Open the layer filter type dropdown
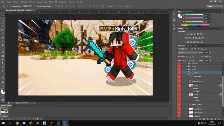 (x=182, y=49)
